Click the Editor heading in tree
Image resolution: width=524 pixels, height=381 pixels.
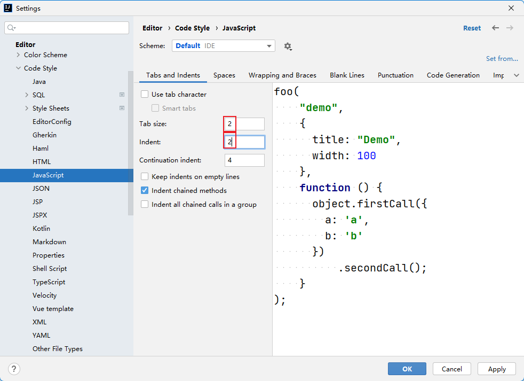(26, 44)
